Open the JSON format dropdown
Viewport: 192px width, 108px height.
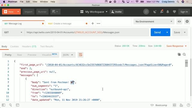pyautogui.click(x=68, y=55)
